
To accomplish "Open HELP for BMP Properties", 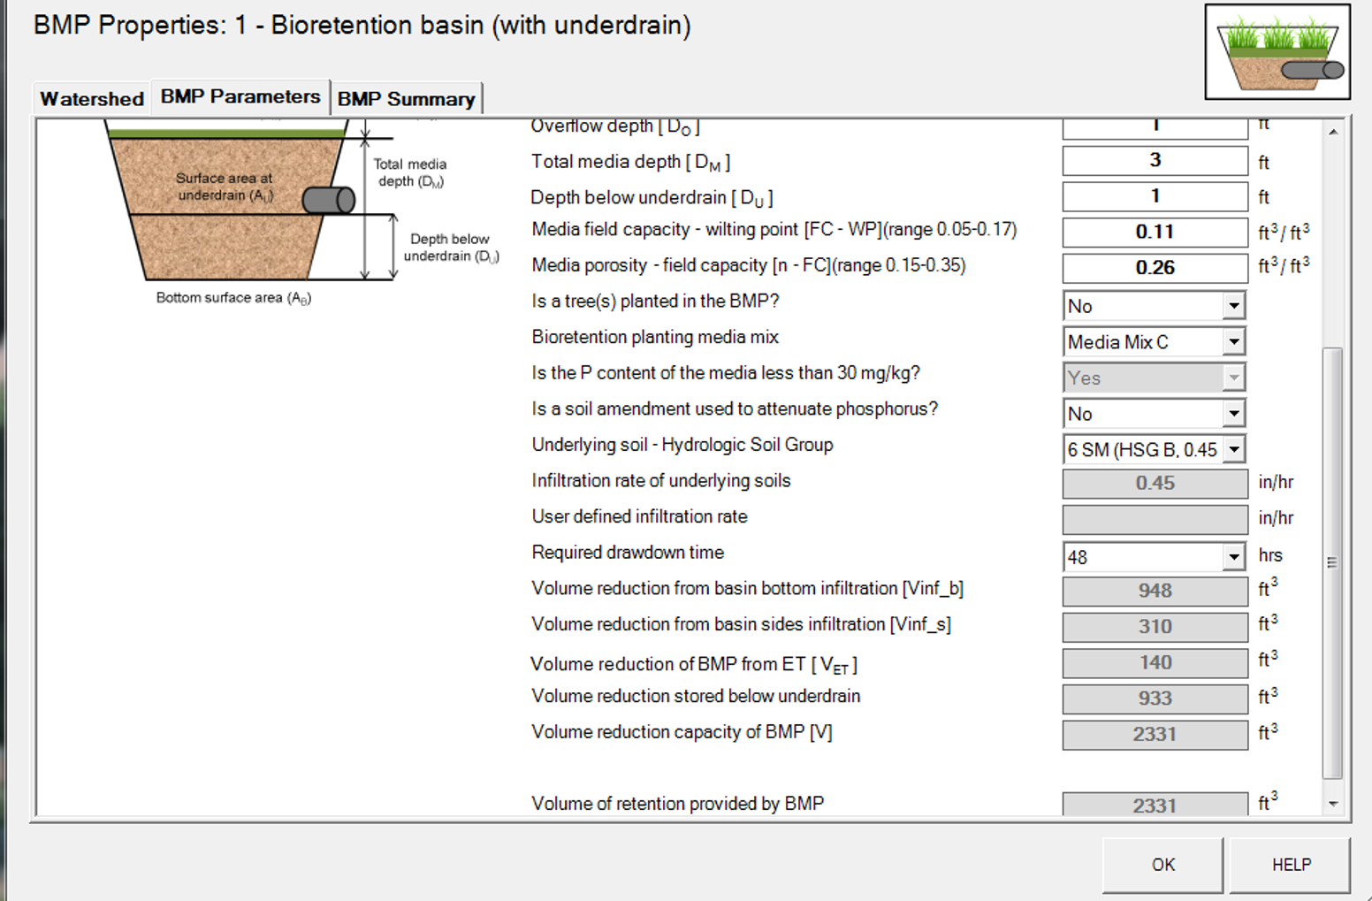I will (x=1290, y=865).
